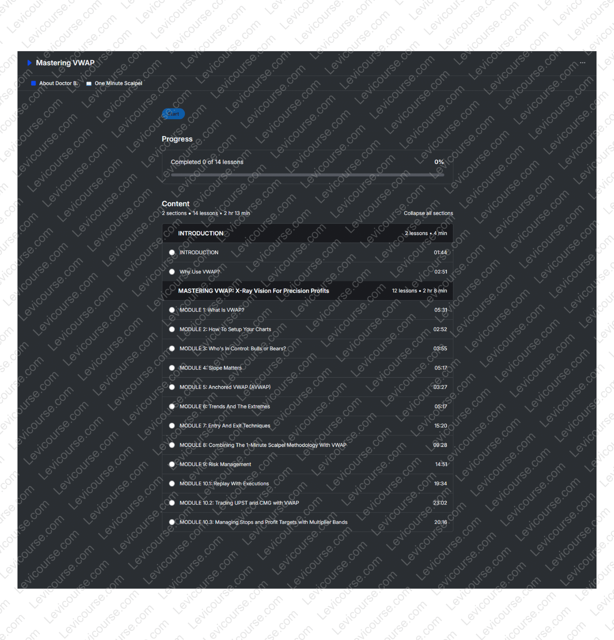Toggle MODULE 1 What Is VWAP? completion circle

[172, 310]
